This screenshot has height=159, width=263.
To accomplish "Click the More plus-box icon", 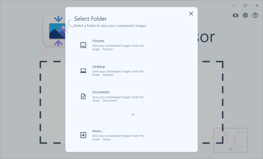I will 84,135.
